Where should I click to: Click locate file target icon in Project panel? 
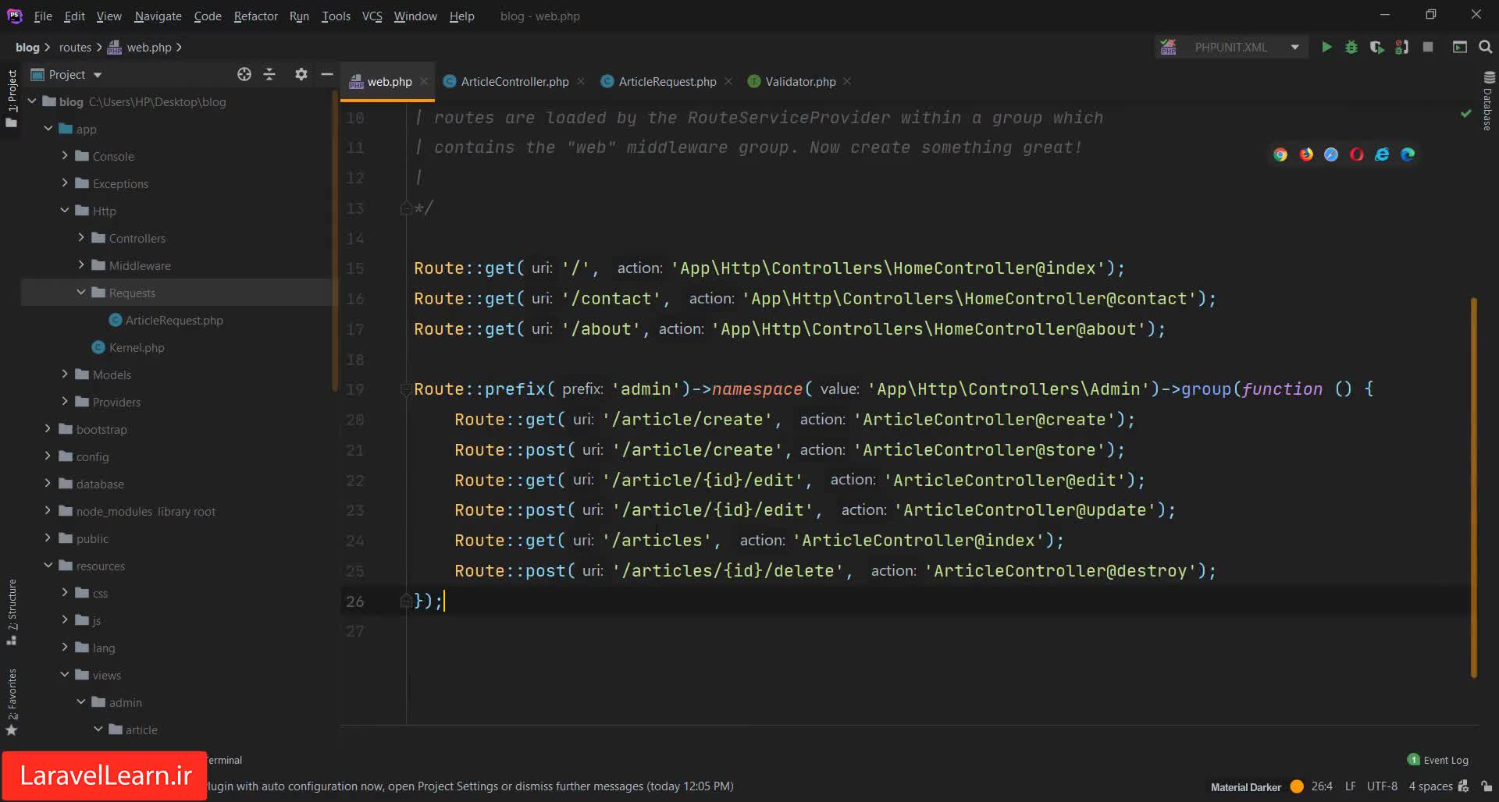coord(244,74)
